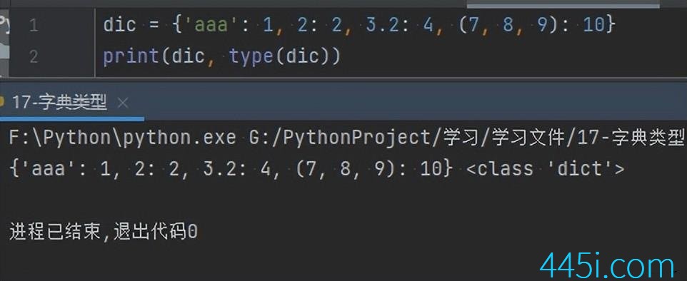
Task: Click line number 2 in the gutter
Action: (34, 57)
